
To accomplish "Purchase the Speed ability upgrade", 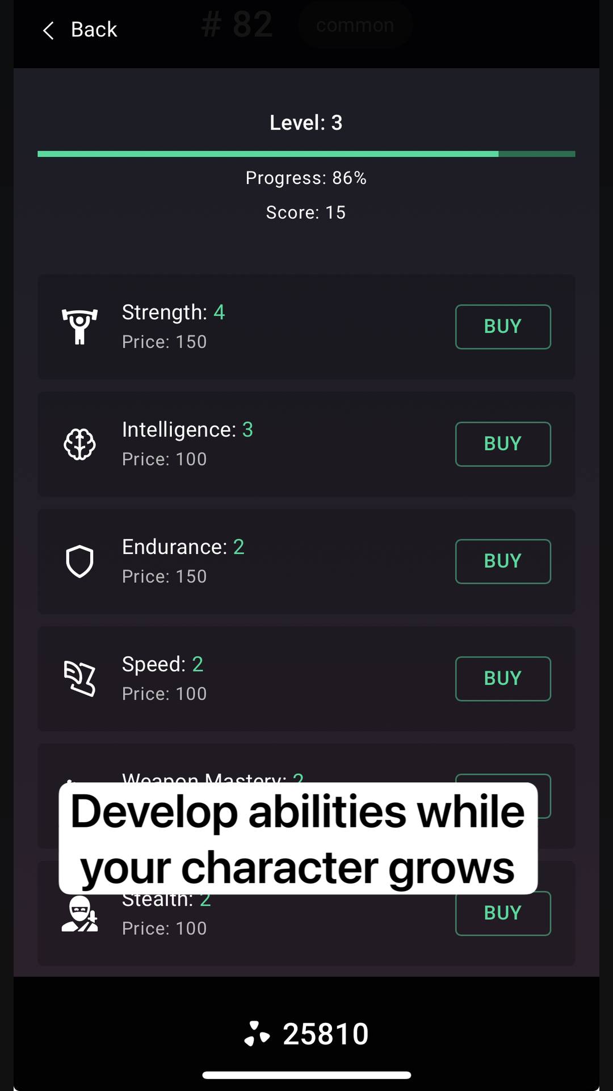I will tap(502, 678).
